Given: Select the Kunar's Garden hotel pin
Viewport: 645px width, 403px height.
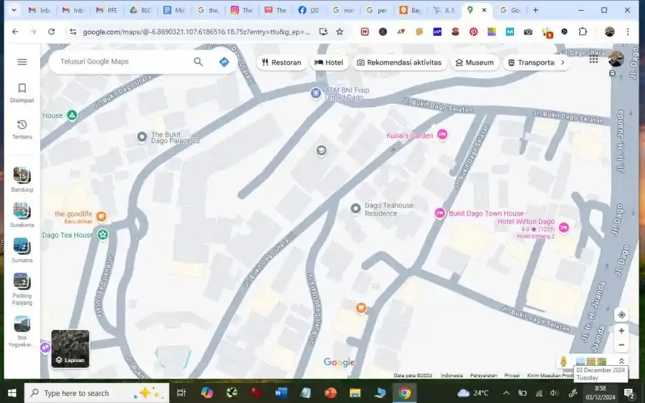Looking at the screenshot, I should pos(443,135).
